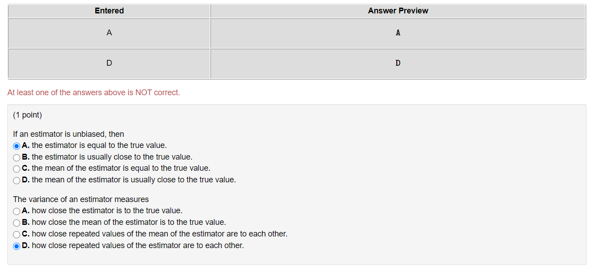Click the answer preview A cell
The width and height of the screenshot is (592, 270).
(398, 33)
